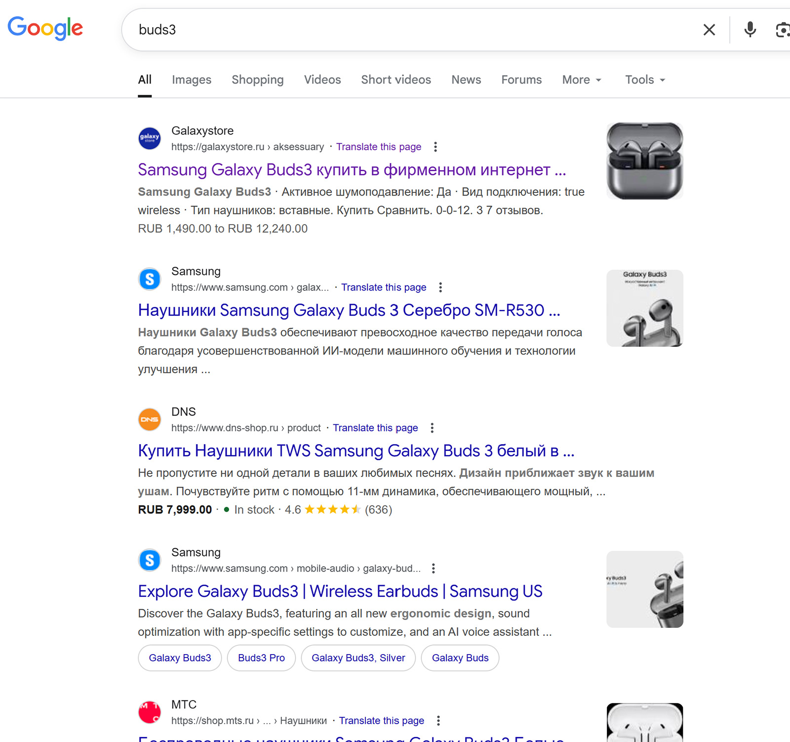Click the samsung.com mobile-audio URL
790x742 pixels.
(296, 569)
